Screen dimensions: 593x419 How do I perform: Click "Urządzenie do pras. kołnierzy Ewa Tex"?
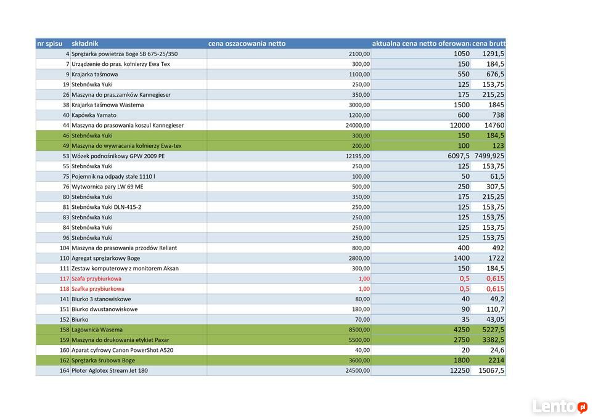pos(121,64)
